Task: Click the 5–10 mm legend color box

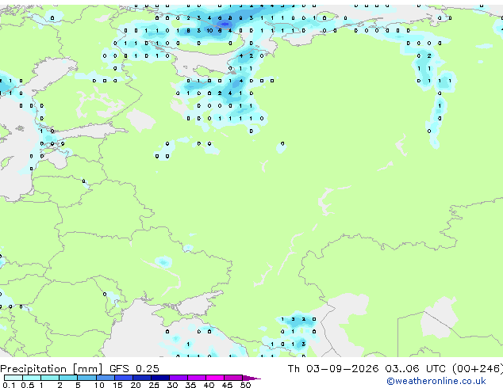Action: click(x=86, y=378)
